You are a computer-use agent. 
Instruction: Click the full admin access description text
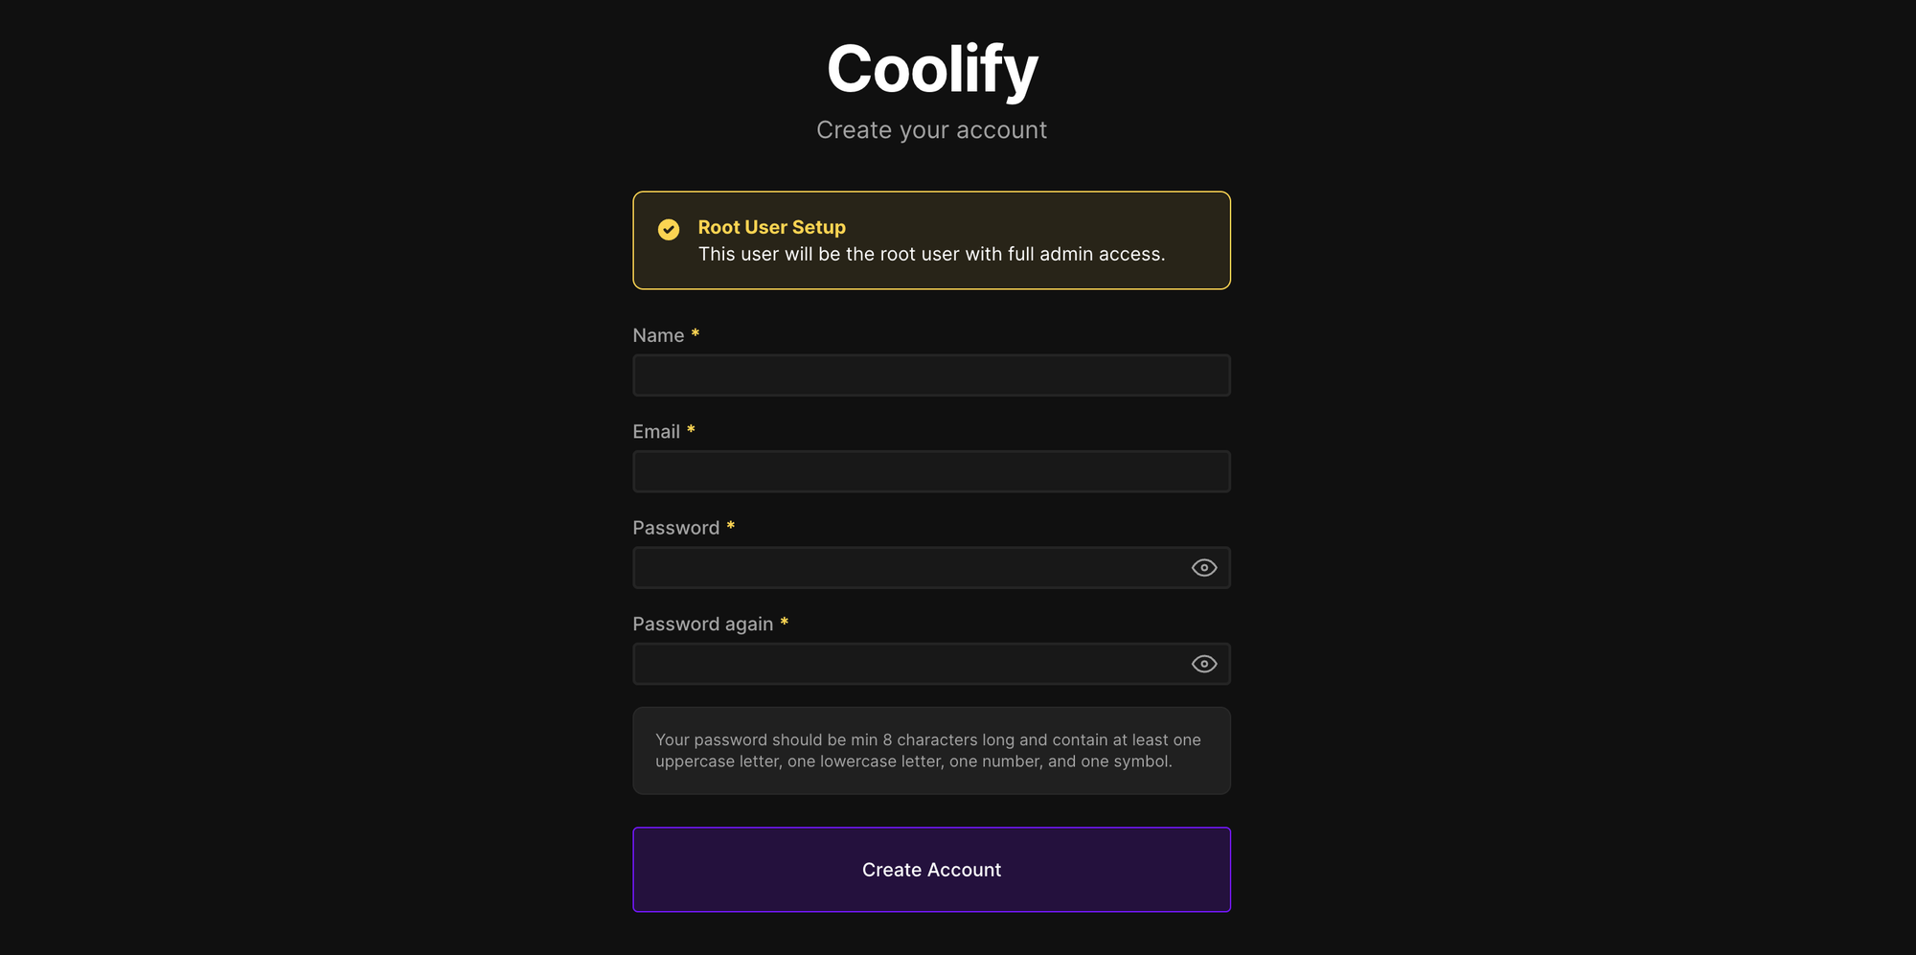pyautogui.click(x=931, y=254)
